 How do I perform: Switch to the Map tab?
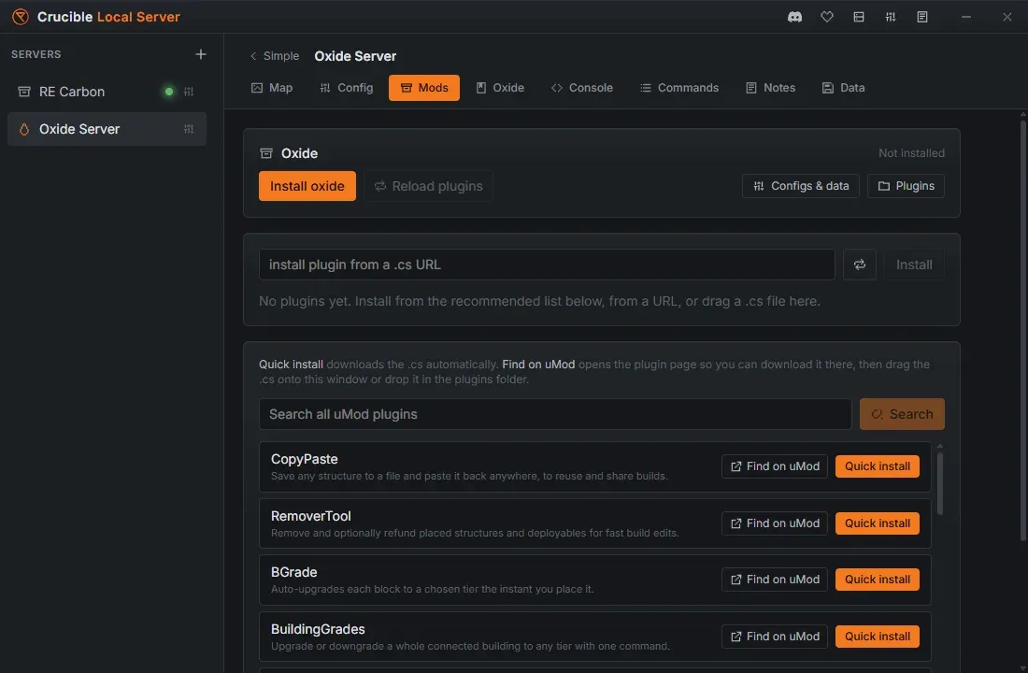[x=272, y=88]
